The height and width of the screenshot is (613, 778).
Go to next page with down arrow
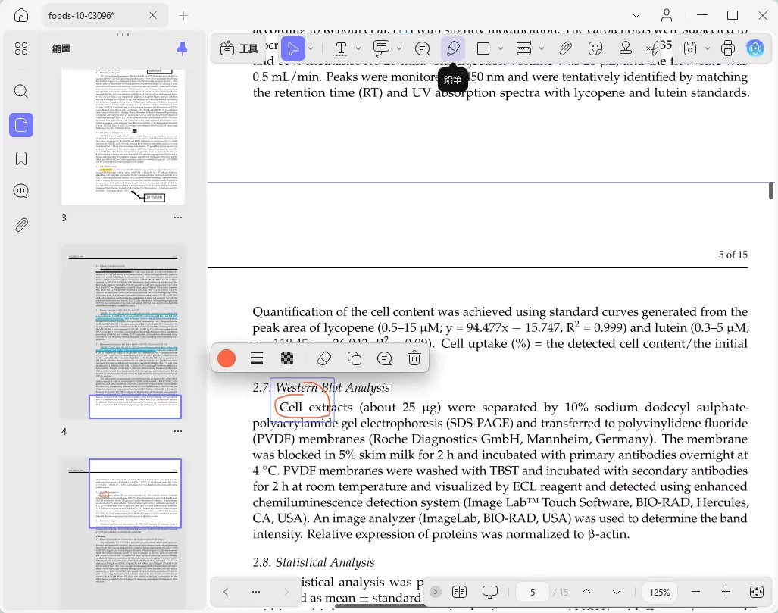tap(616, 592)
